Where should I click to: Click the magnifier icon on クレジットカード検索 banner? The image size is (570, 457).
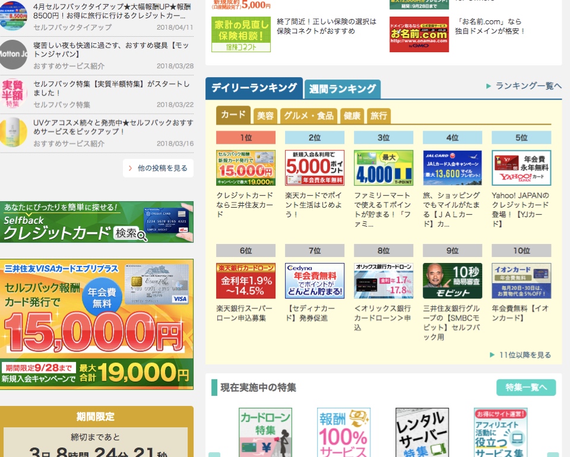[x=142, y=236]
